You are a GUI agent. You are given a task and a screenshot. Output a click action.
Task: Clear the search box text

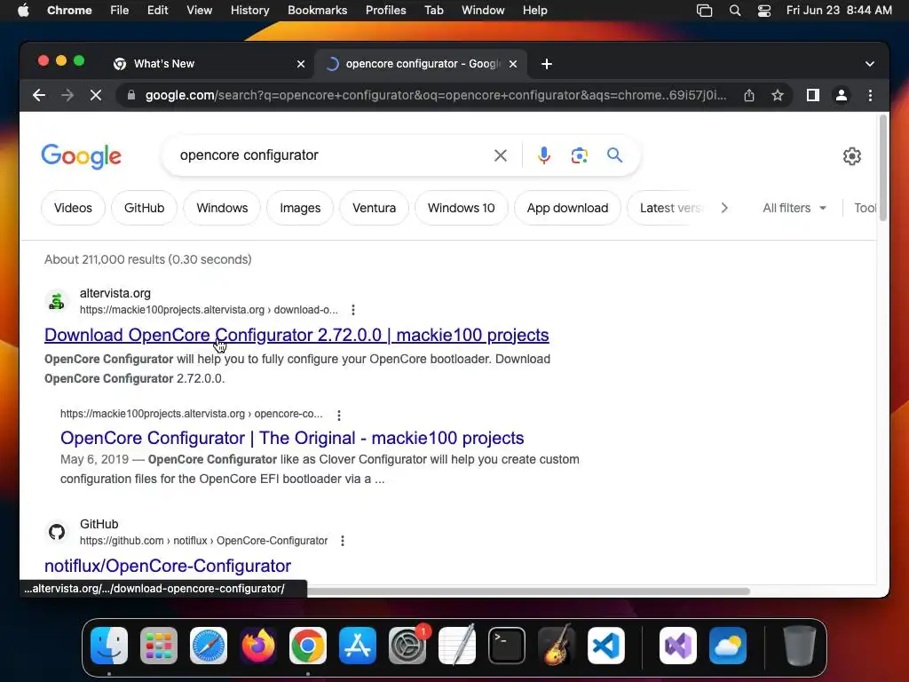(x=501, y=155)
